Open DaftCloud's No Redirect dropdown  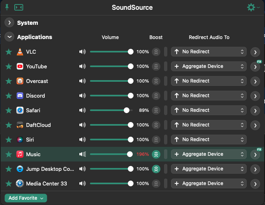click(209, 125)
